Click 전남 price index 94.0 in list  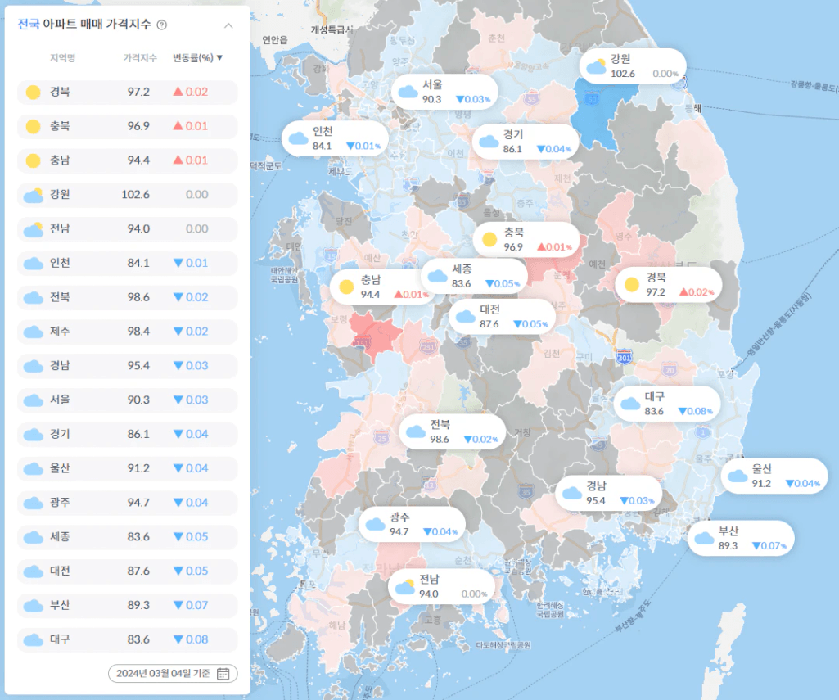pyautogui.click(x=138, y=228)
